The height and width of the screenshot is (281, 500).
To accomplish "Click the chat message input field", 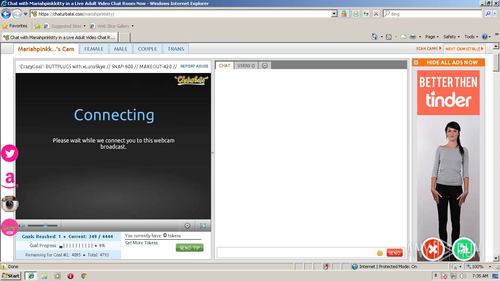I will [x=296, y=253].
